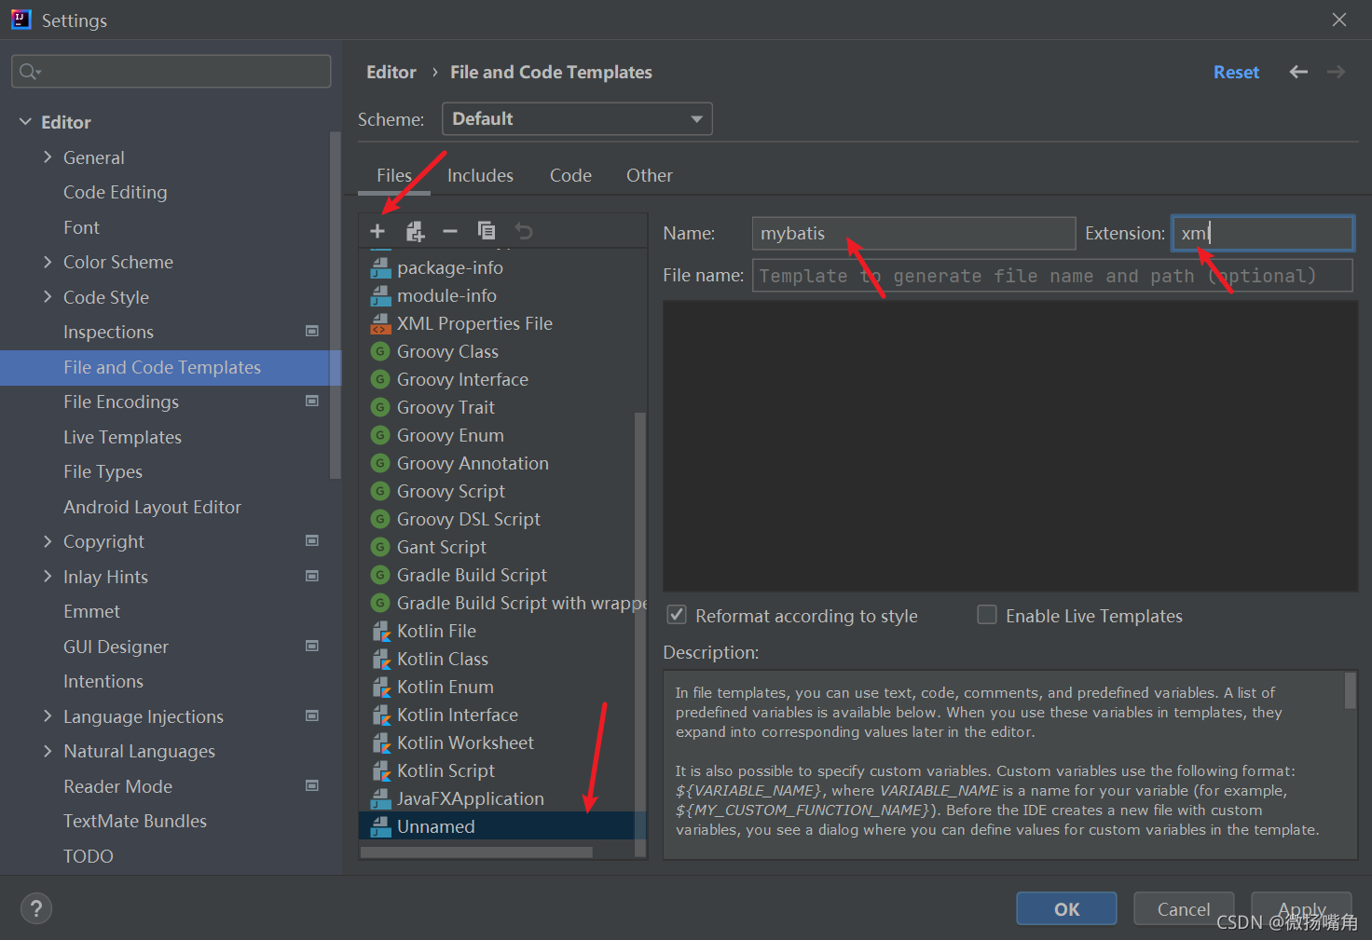
Task: Click template list horizontal scrollbar
Action: (x=476, y=851)
